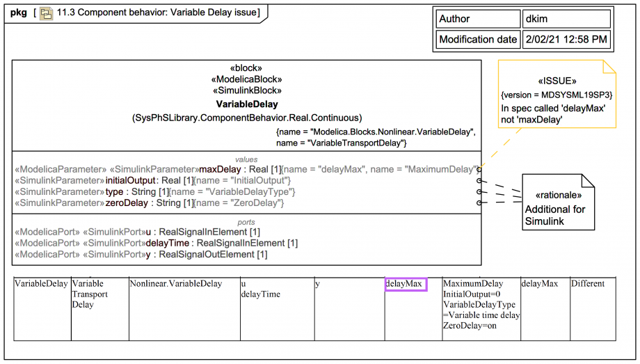This screenshot has height=364, width=640.
Task: Select the maxDelay value property
Action: point(247,169)
